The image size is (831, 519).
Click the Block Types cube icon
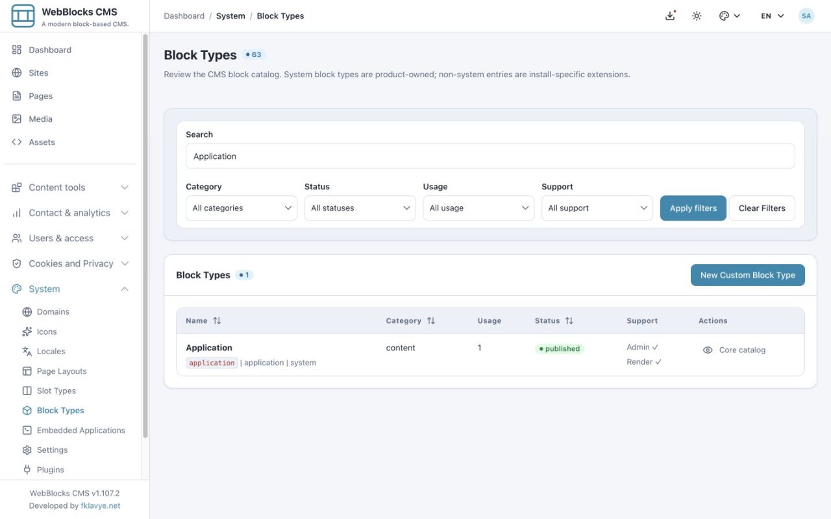point(27,411)
